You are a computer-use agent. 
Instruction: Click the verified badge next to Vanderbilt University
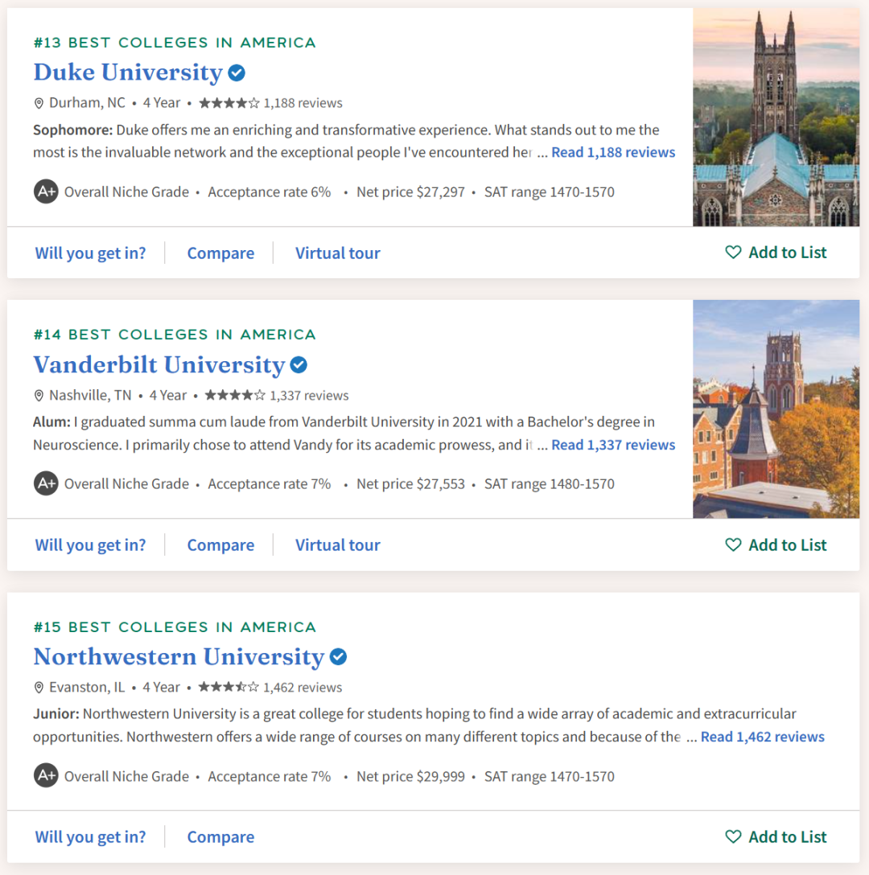click(x=299, y=365)
